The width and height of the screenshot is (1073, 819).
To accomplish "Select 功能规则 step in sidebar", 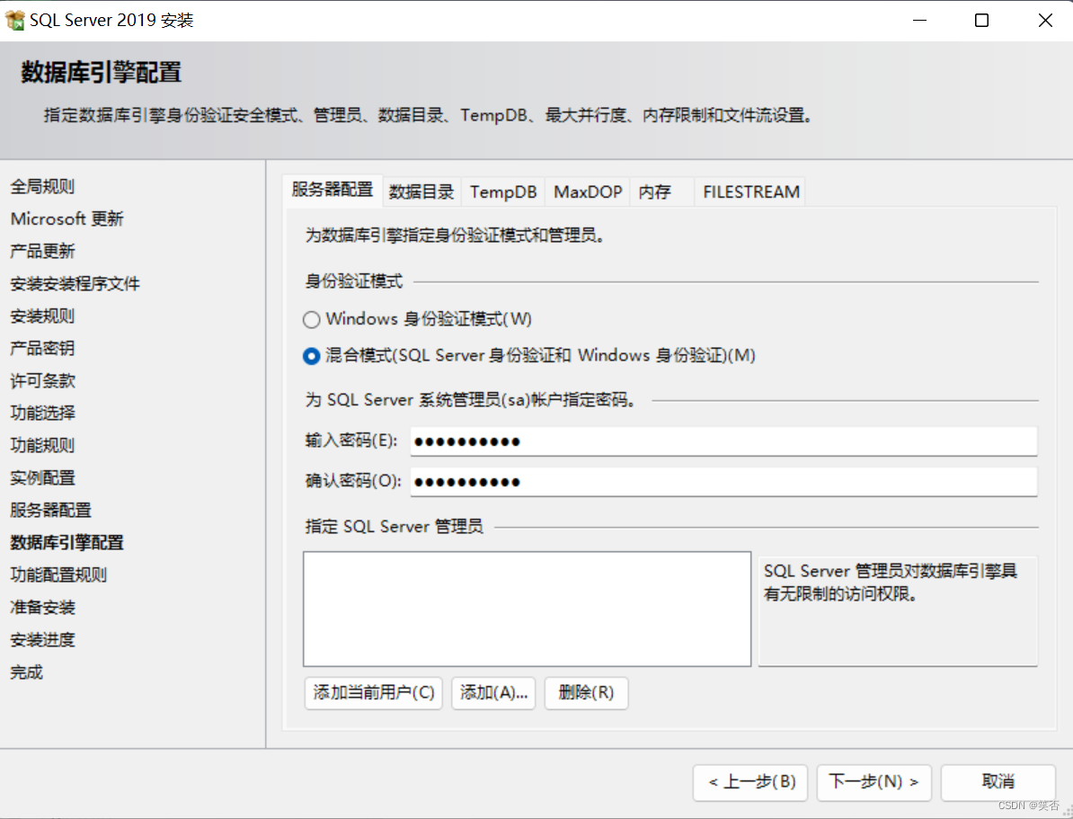I will (x=42, y=446).
